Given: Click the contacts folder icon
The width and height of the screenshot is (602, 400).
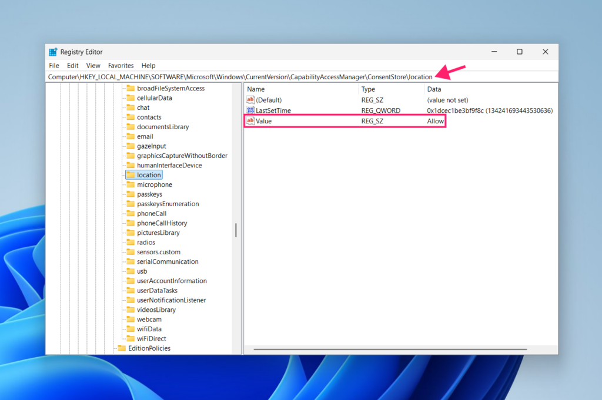Looking at the screenshot, I should [x=131, y=117].
